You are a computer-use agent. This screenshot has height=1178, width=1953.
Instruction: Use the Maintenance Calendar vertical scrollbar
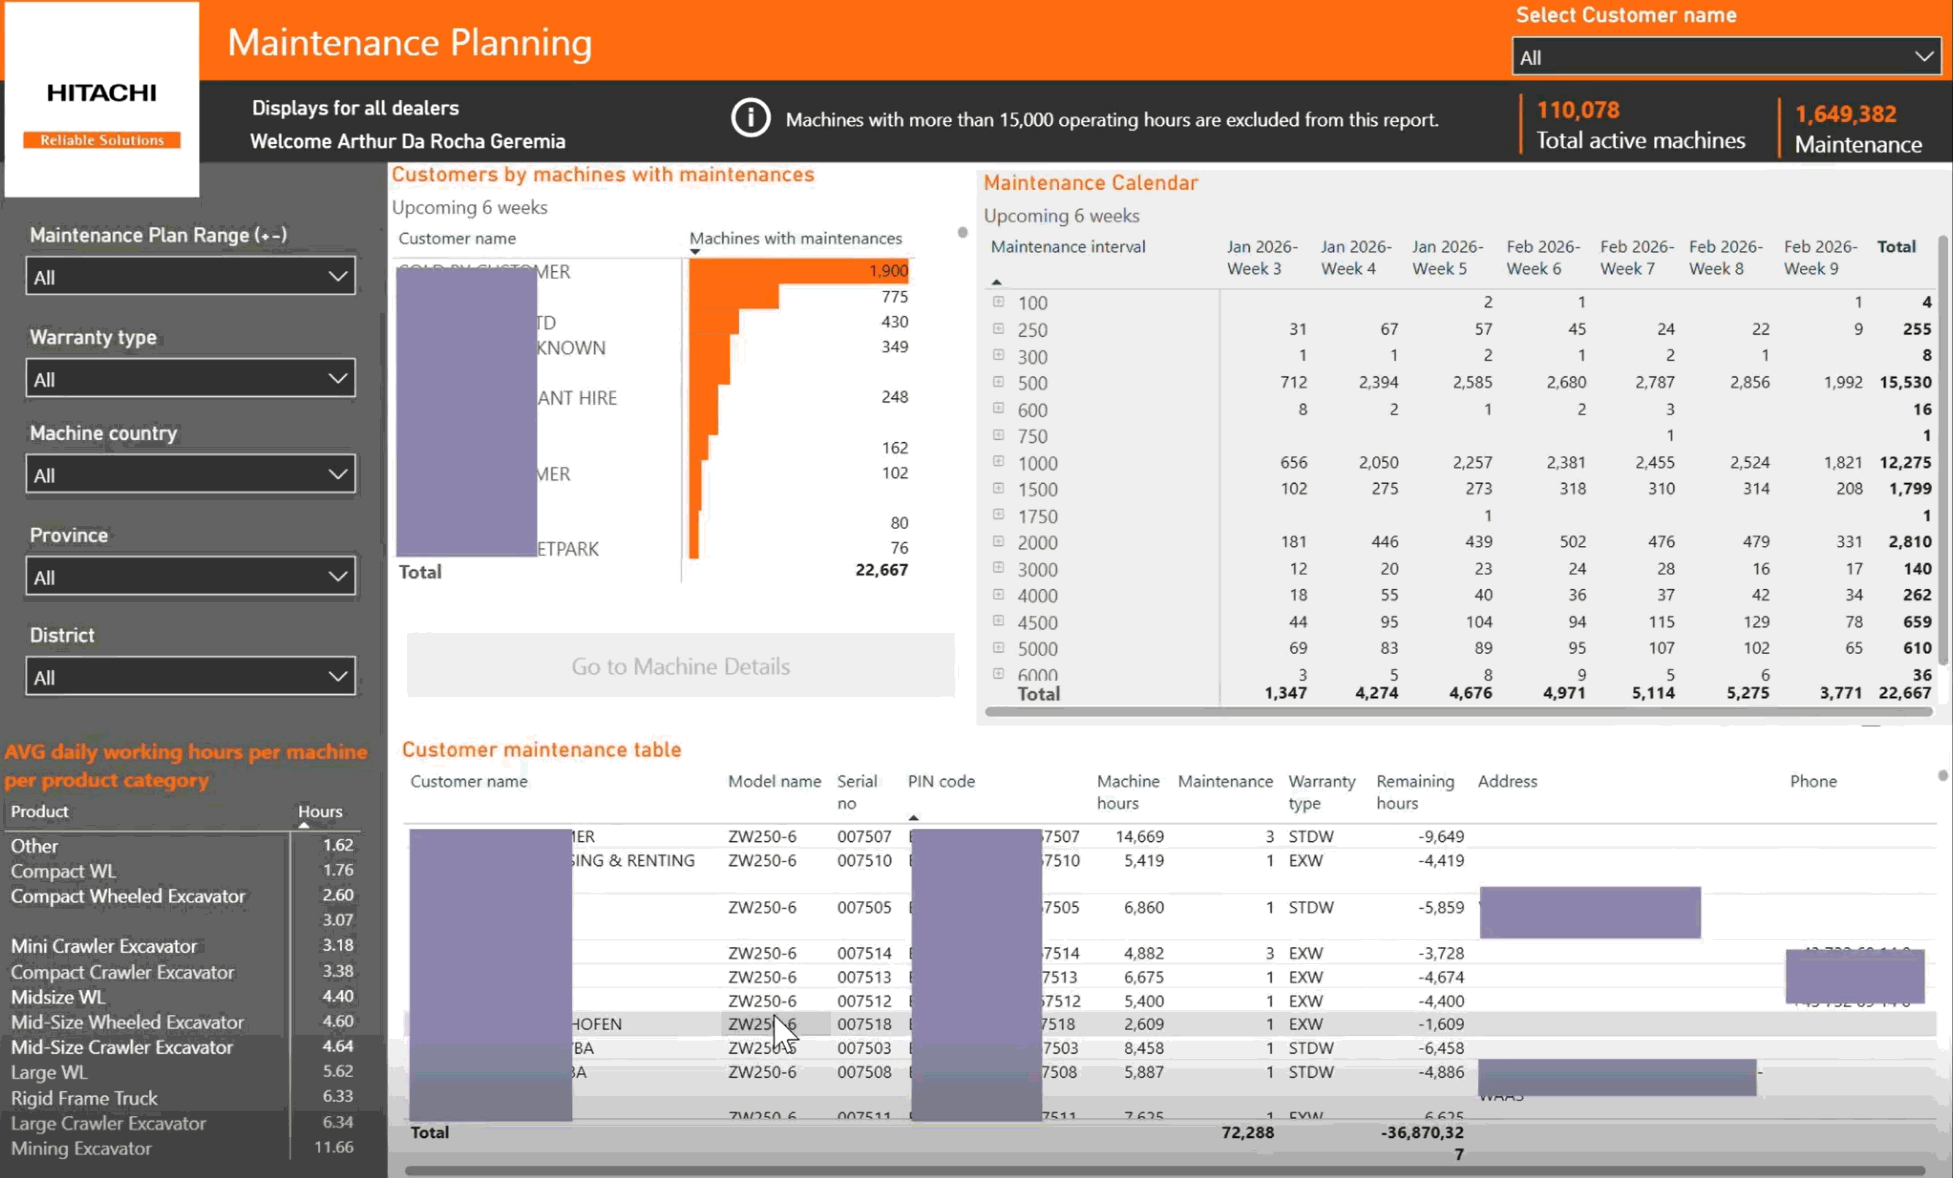click(x=1943, y=450)
